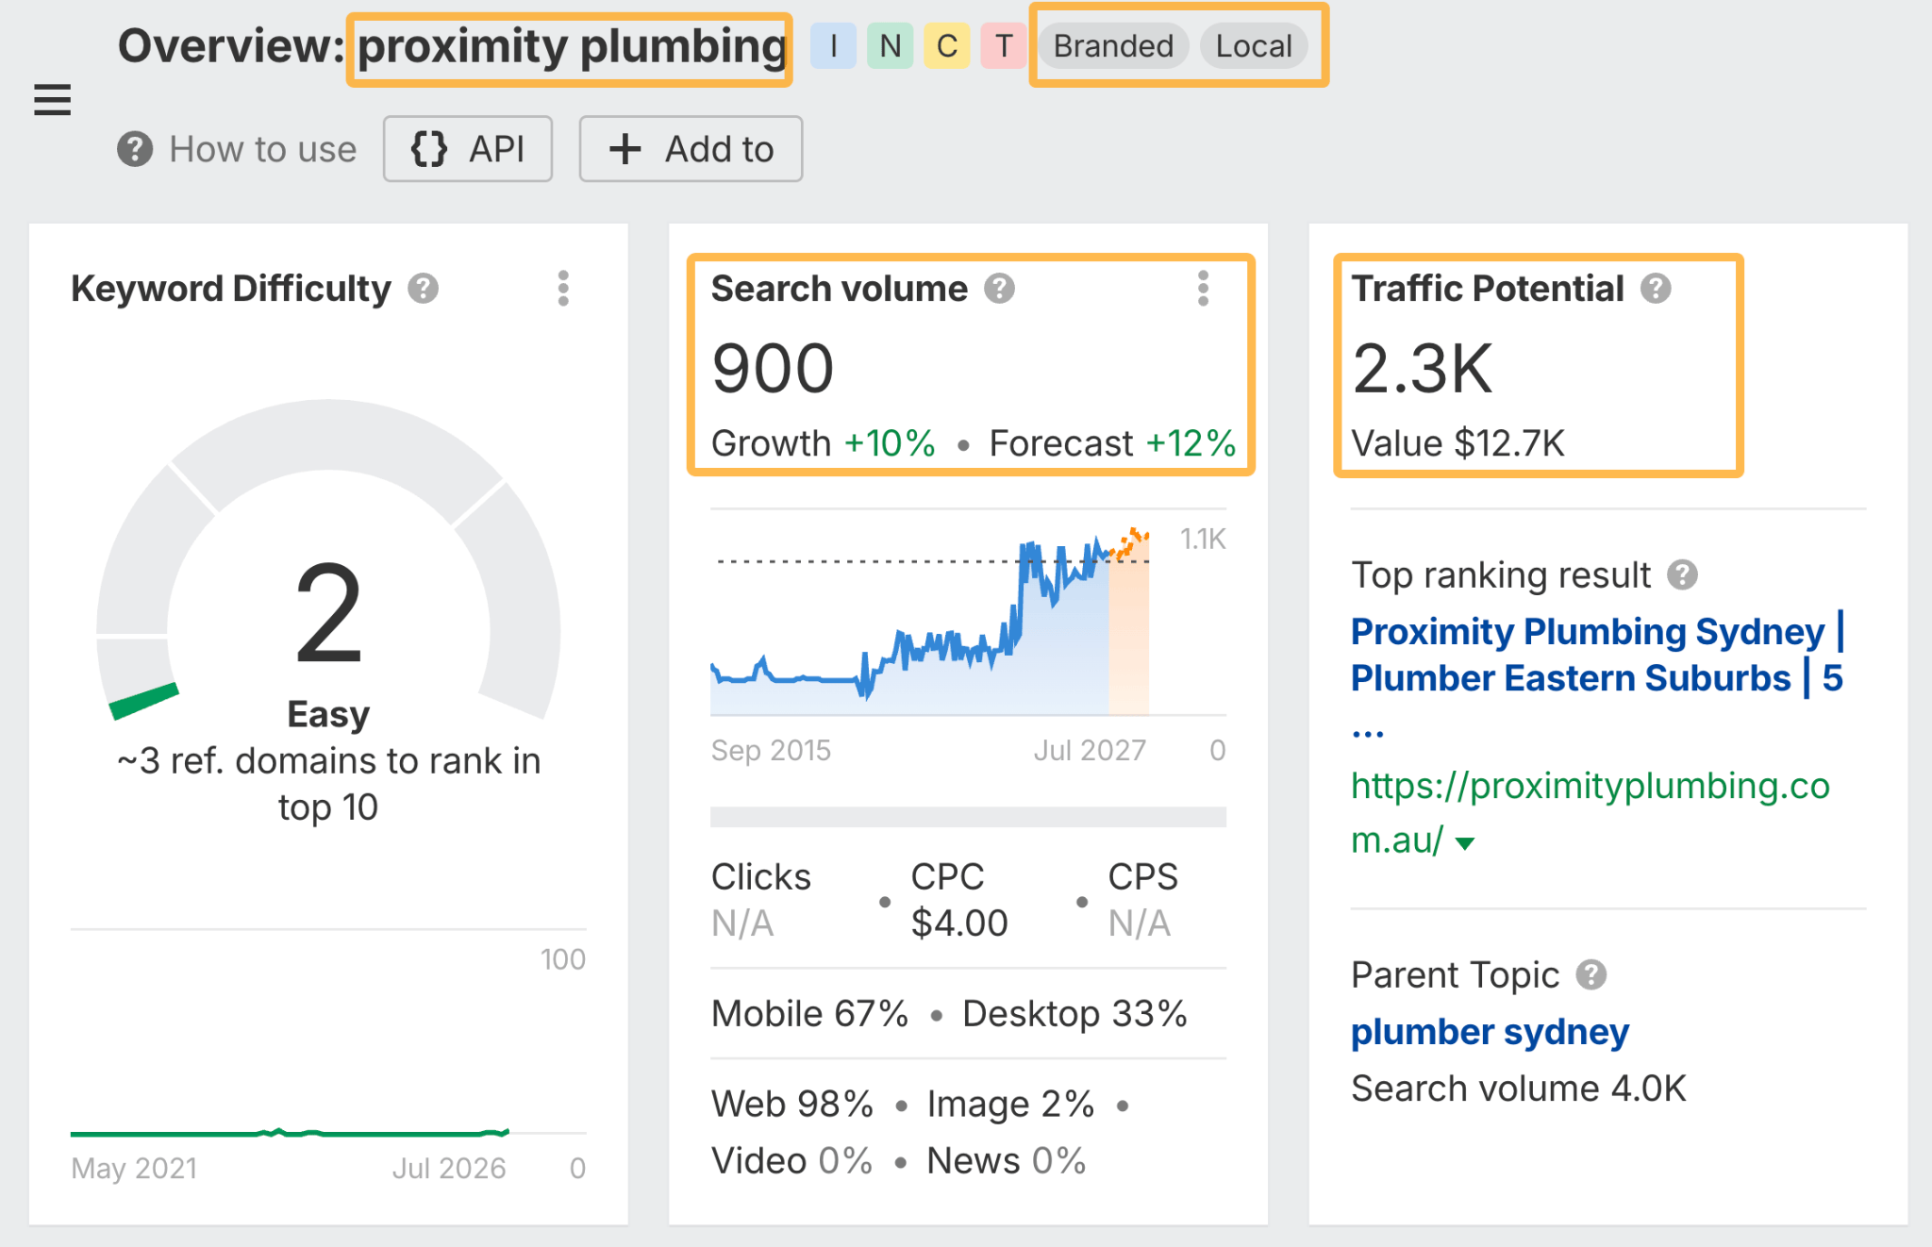Click the proximity plumbing keyword in title

572,47
